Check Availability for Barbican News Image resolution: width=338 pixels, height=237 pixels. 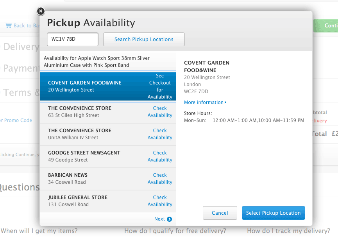point(160,179)
